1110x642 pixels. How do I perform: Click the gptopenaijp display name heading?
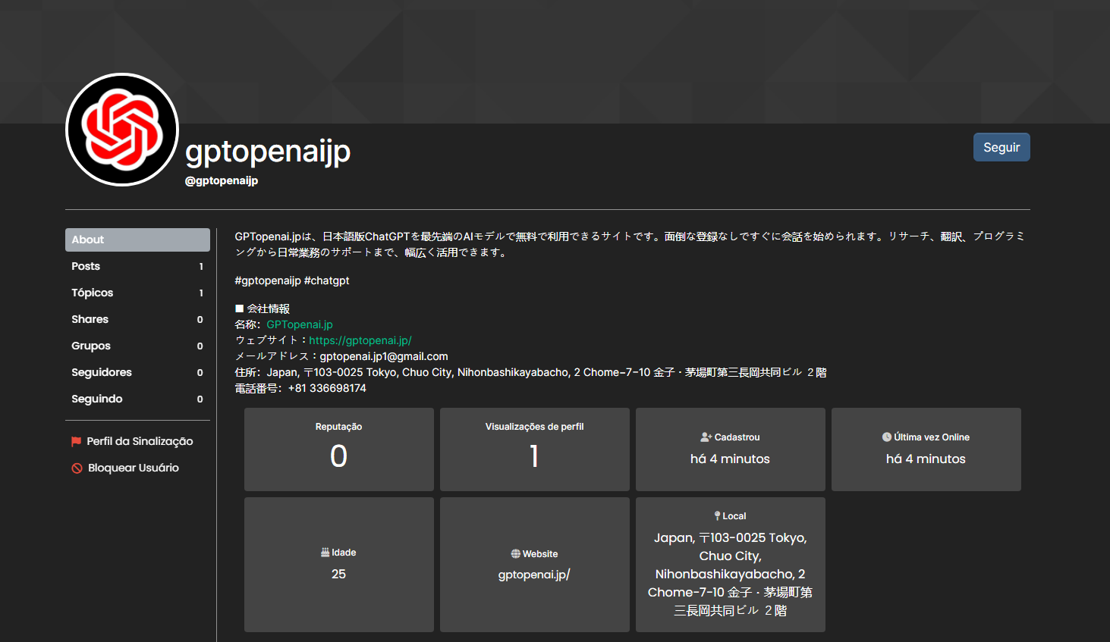[x=268, y=152]
